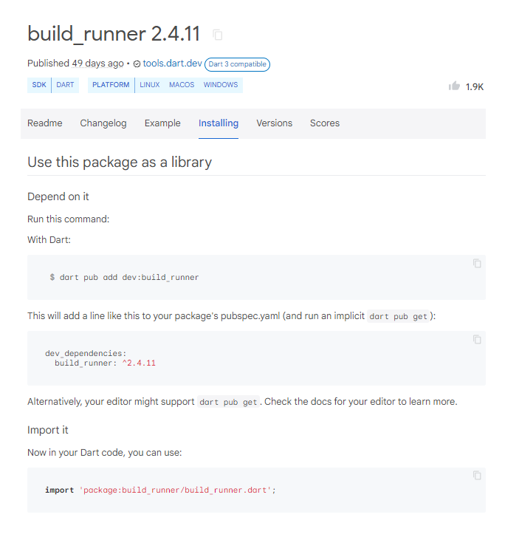Click 'Use this package as a library' heading

120,163
